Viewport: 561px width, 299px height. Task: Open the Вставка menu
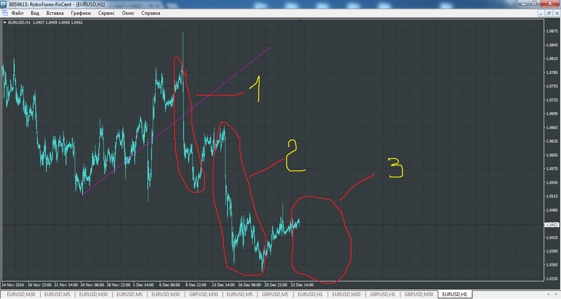pos(55,13)
